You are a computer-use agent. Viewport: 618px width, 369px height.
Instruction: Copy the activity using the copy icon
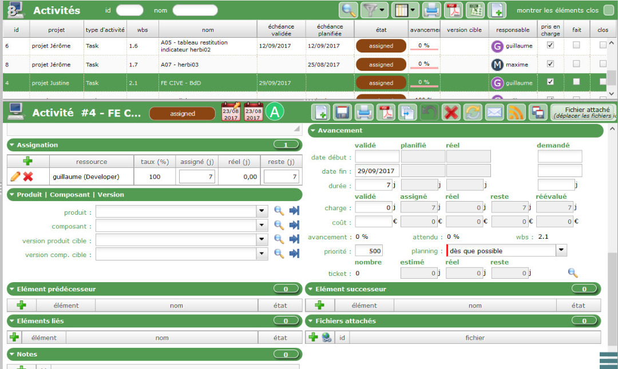click(x=407, y=113)
